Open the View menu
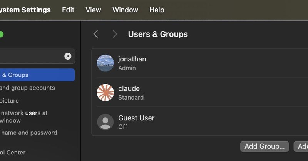The height and width of the screenshot is (161, 308). click(x=93, y=10)
